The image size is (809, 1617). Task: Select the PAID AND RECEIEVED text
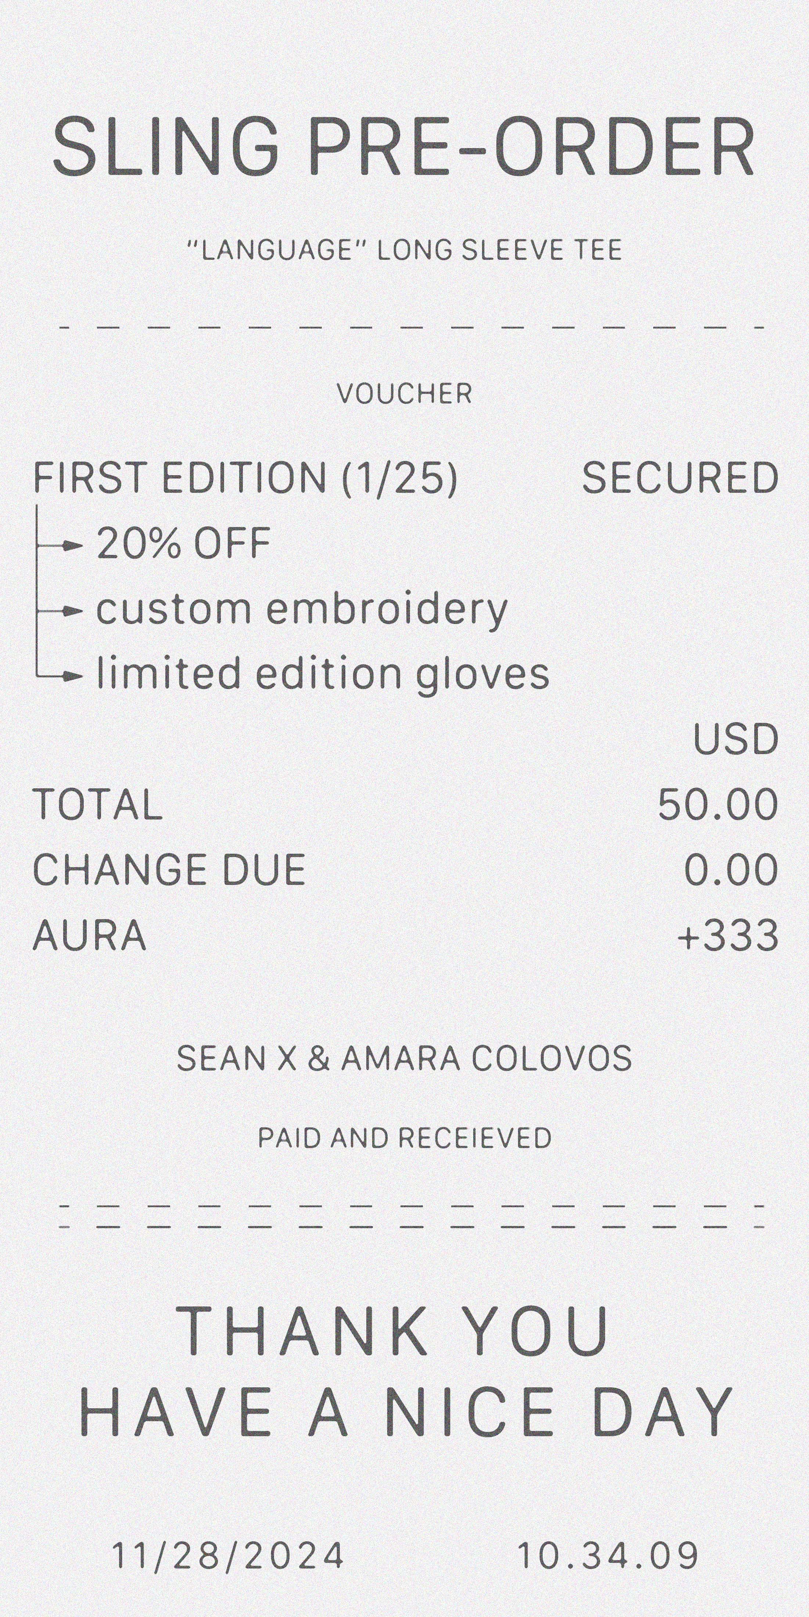point(405,1138)
